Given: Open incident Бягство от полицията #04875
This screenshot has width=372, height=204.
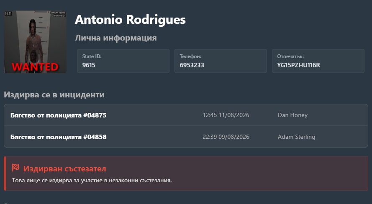Looking at the screenshot, I should [x=186, y=115].
